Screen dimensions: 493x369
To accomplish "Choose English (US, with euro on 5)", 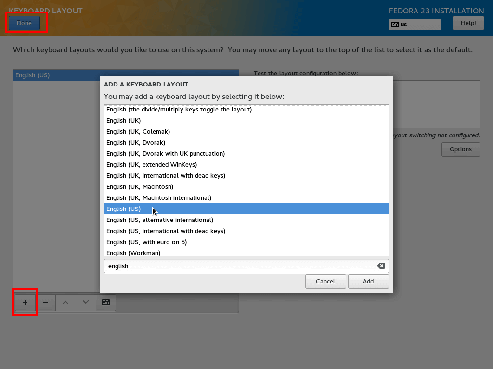I will (x=146, y=242).
